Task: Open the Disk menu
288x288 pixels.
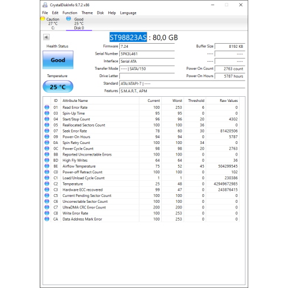Action: point(100,13)
